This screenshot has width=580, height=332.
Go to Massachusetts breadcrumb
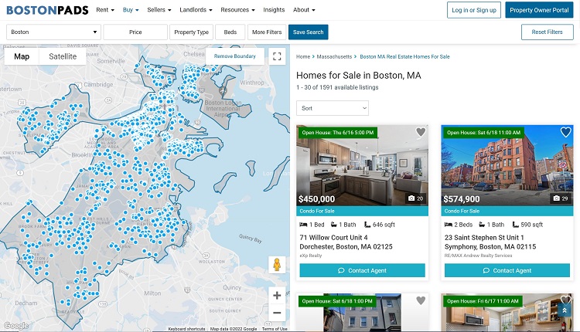pyautogui.click(x=334, y=56)
